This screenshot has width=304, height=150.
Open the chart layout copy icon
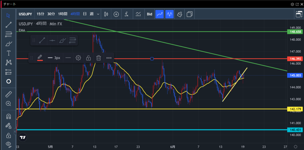(189, 14)
